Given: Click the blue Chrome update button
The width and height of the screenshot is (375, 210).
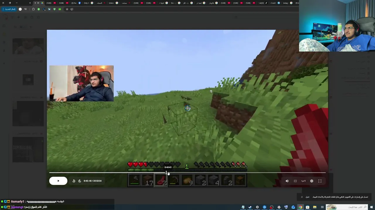Looking at the screenshot, I should pyautogui.click(x=9, y=9).
